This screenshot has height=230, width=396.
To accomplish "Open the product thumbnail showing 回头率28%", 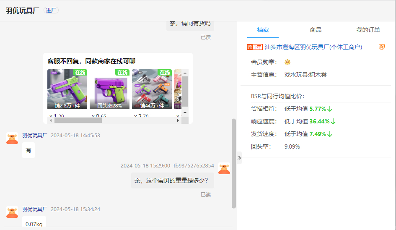I will click(x=109, y=89).
